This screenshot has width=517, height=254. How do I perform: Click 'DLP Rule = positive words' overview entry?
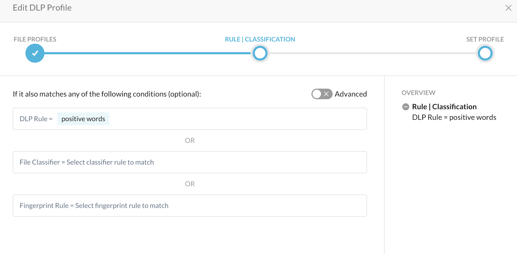pos(454,117)
